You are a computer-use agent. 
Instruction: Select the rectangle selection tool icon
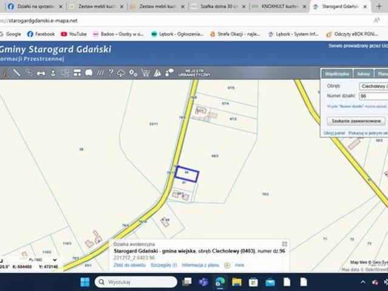65,73
